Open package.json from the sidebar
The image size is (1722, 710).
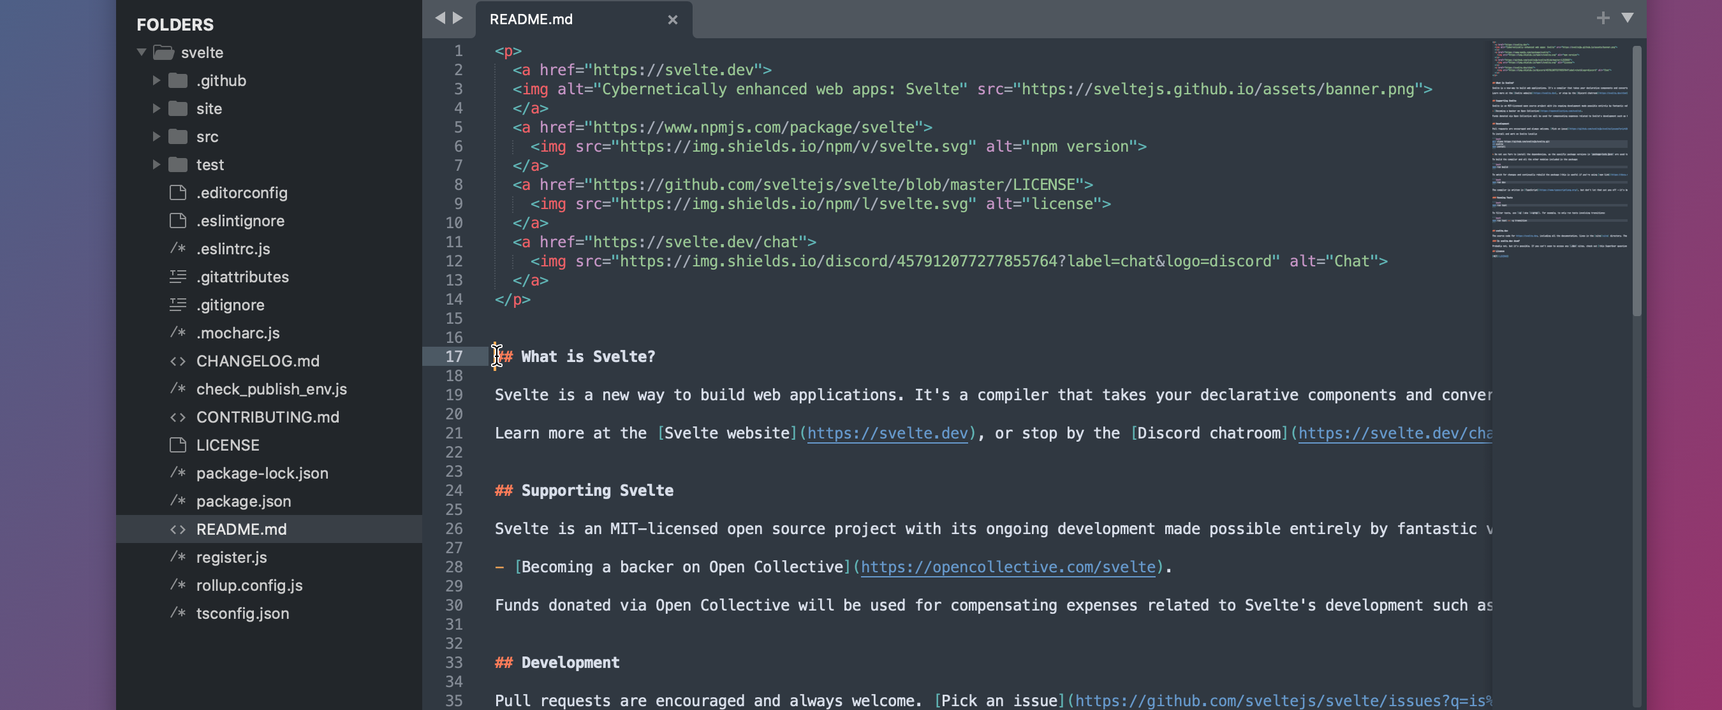point(244,501)
